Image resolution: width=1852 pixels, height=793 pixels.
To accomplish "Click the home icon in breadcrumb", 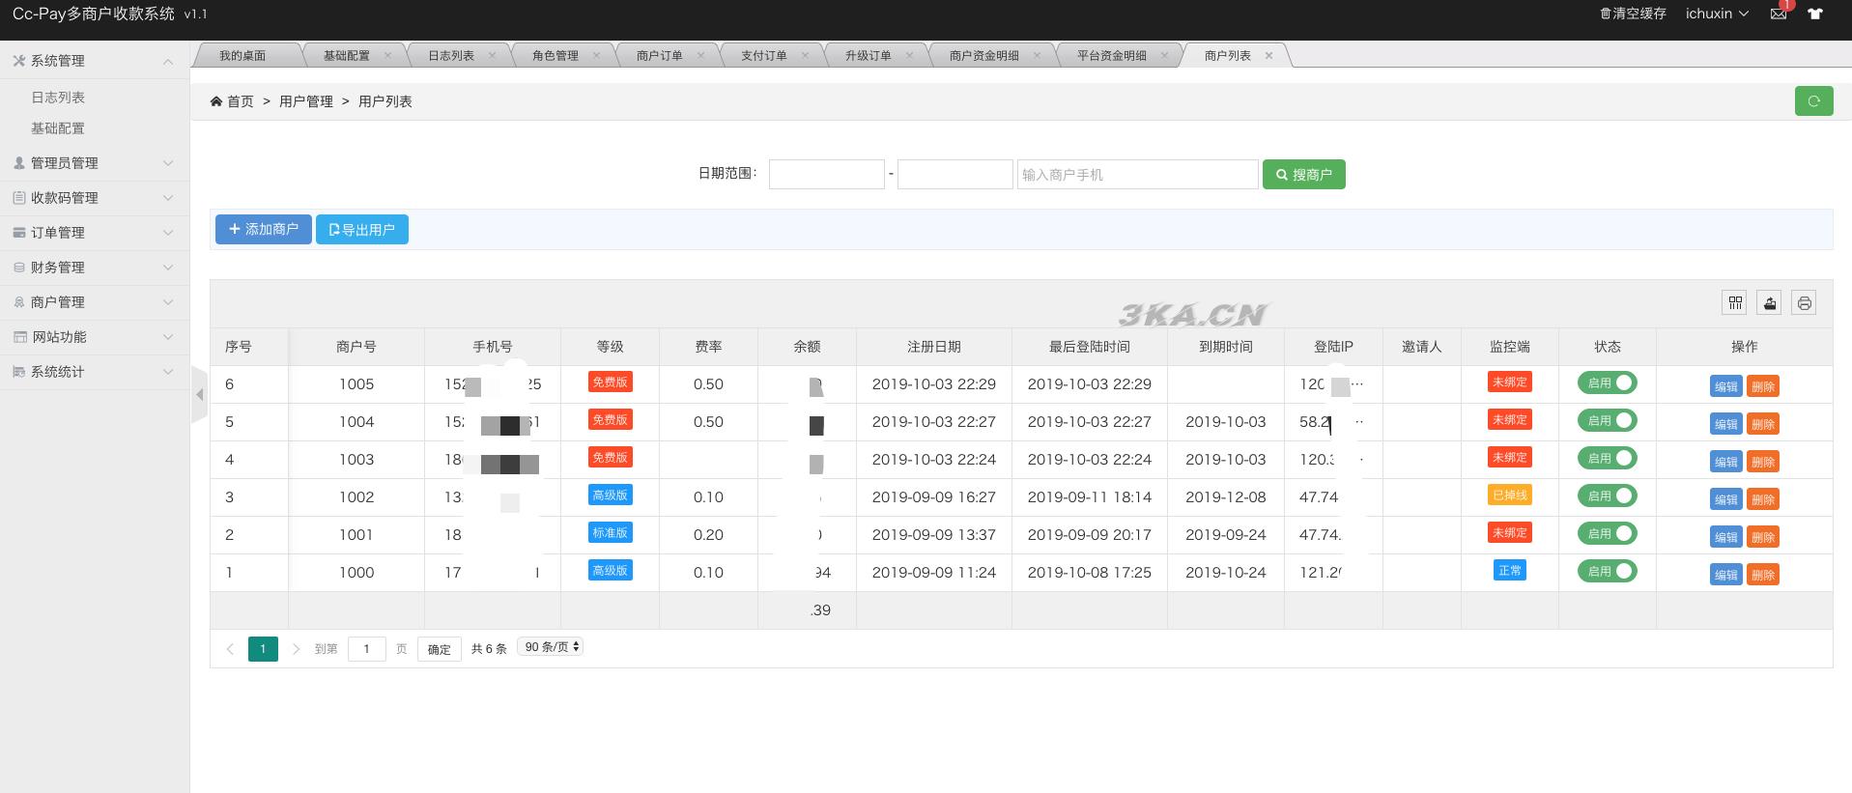I will point(216,101).
